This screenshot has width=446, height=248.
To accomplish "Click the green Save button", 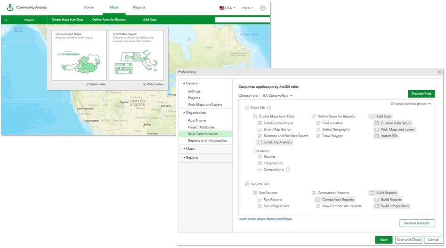I will (384, 240).
